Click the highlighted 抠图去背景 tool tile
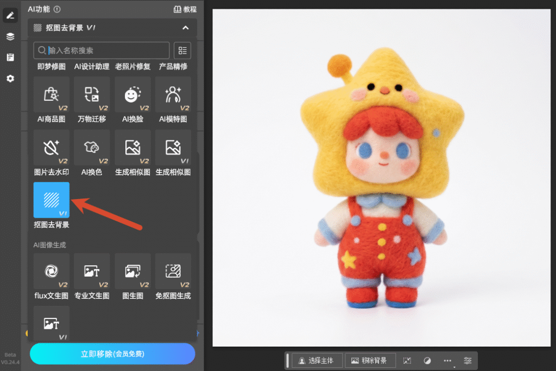The width and height of the screenshot is (556, 371). [52, 200]
